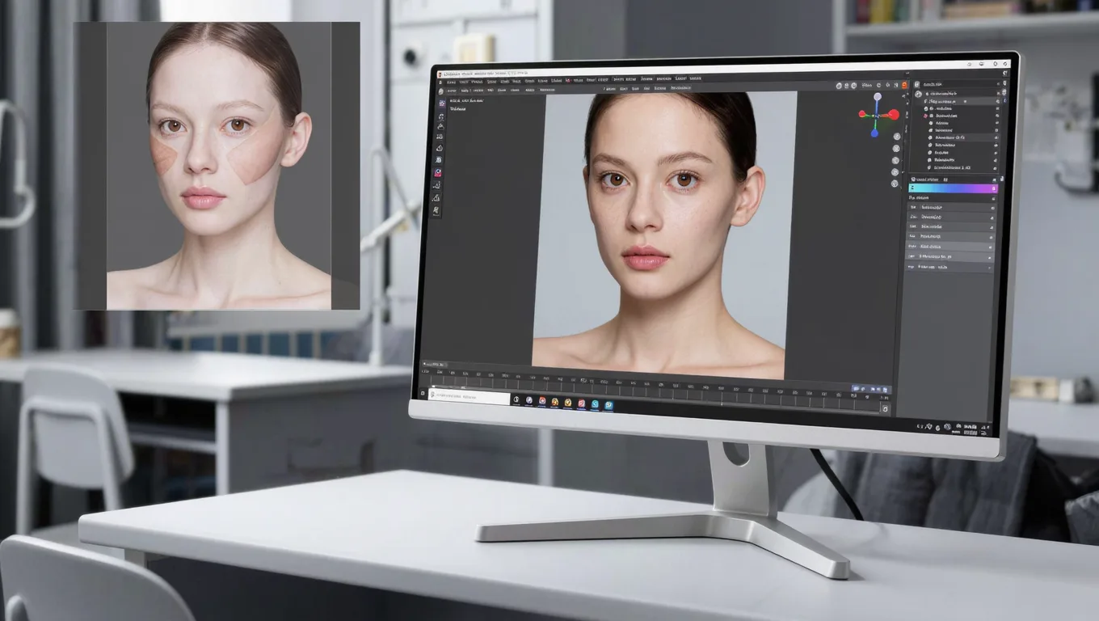Click the app icon in window title bar
Image resolution: width=1099 pixels, height=621 pixels.
(440, 74)
